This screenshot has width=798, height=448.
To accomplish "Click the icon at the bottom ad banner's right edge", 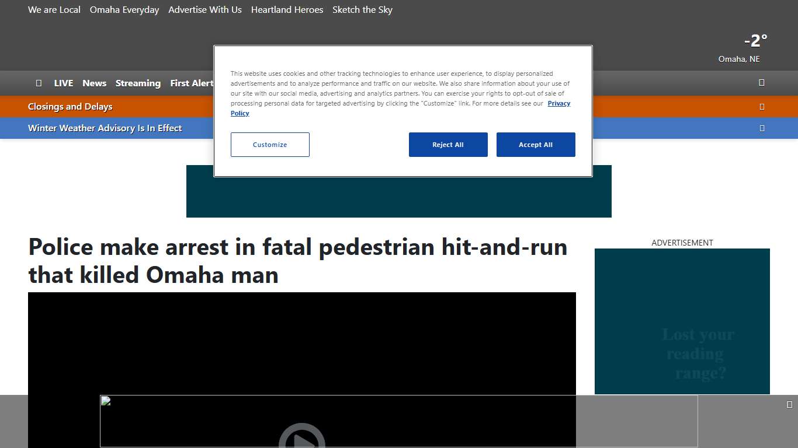I will coord(790,404).
